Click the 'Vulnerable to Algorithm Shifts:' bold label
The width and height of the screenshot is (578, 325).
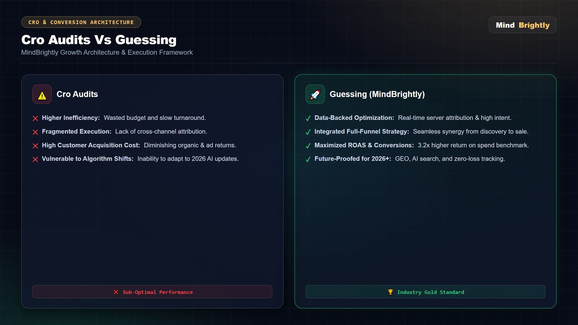click(x=88, y=159)
